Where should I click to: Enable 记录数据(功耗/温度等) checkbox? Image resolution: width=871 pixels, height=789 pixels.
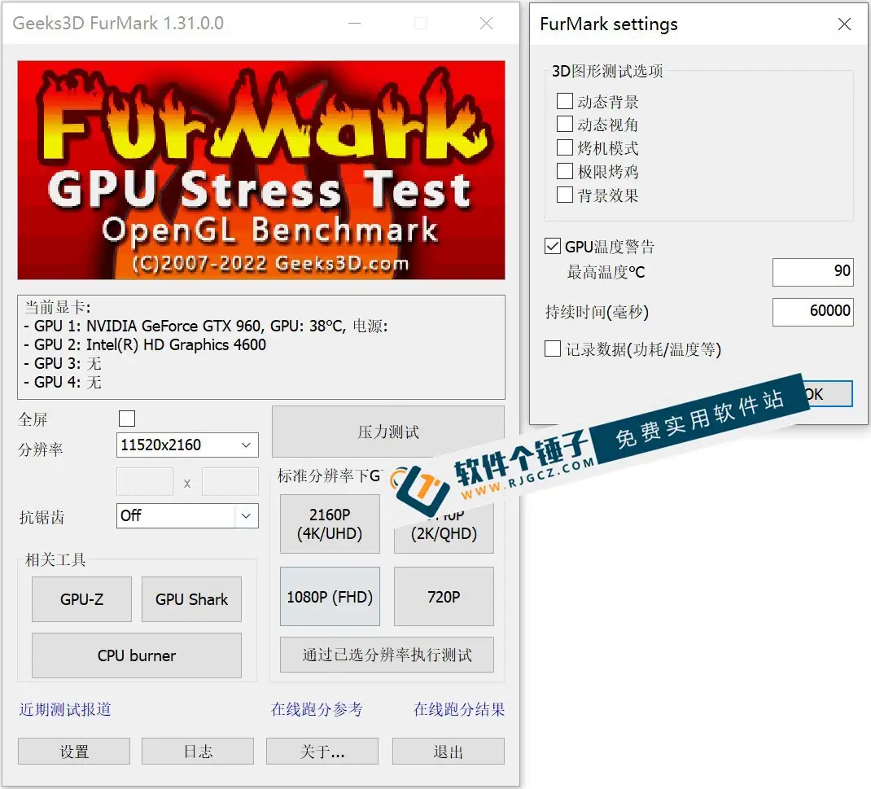(553, 349)
